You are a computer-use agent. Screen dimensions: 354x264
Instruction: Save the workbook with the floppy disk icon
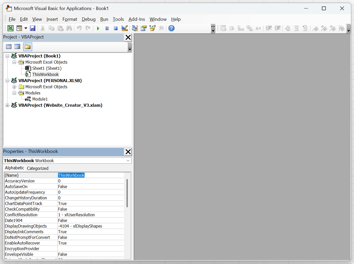[33, 28]
